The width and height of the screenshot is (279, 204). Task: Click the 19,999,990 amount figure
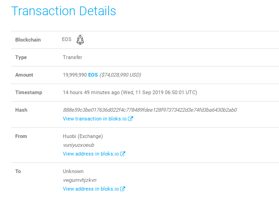(x=75, y=75)
